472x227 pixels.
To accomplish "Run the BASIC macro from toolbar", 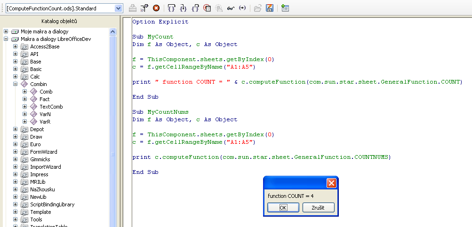I will [144, 8].
